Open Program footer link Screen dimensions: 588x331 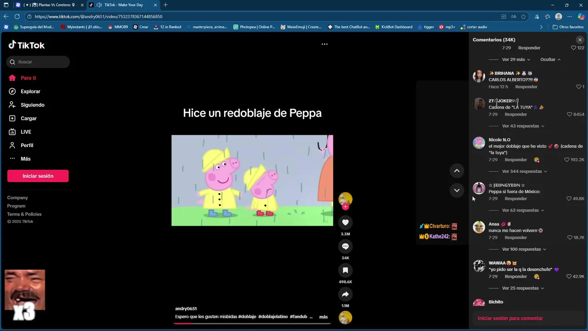click(16, 206)
